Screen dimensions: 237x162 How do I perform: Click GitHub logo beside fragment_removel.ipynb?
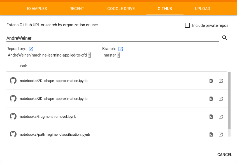(13, 116)
